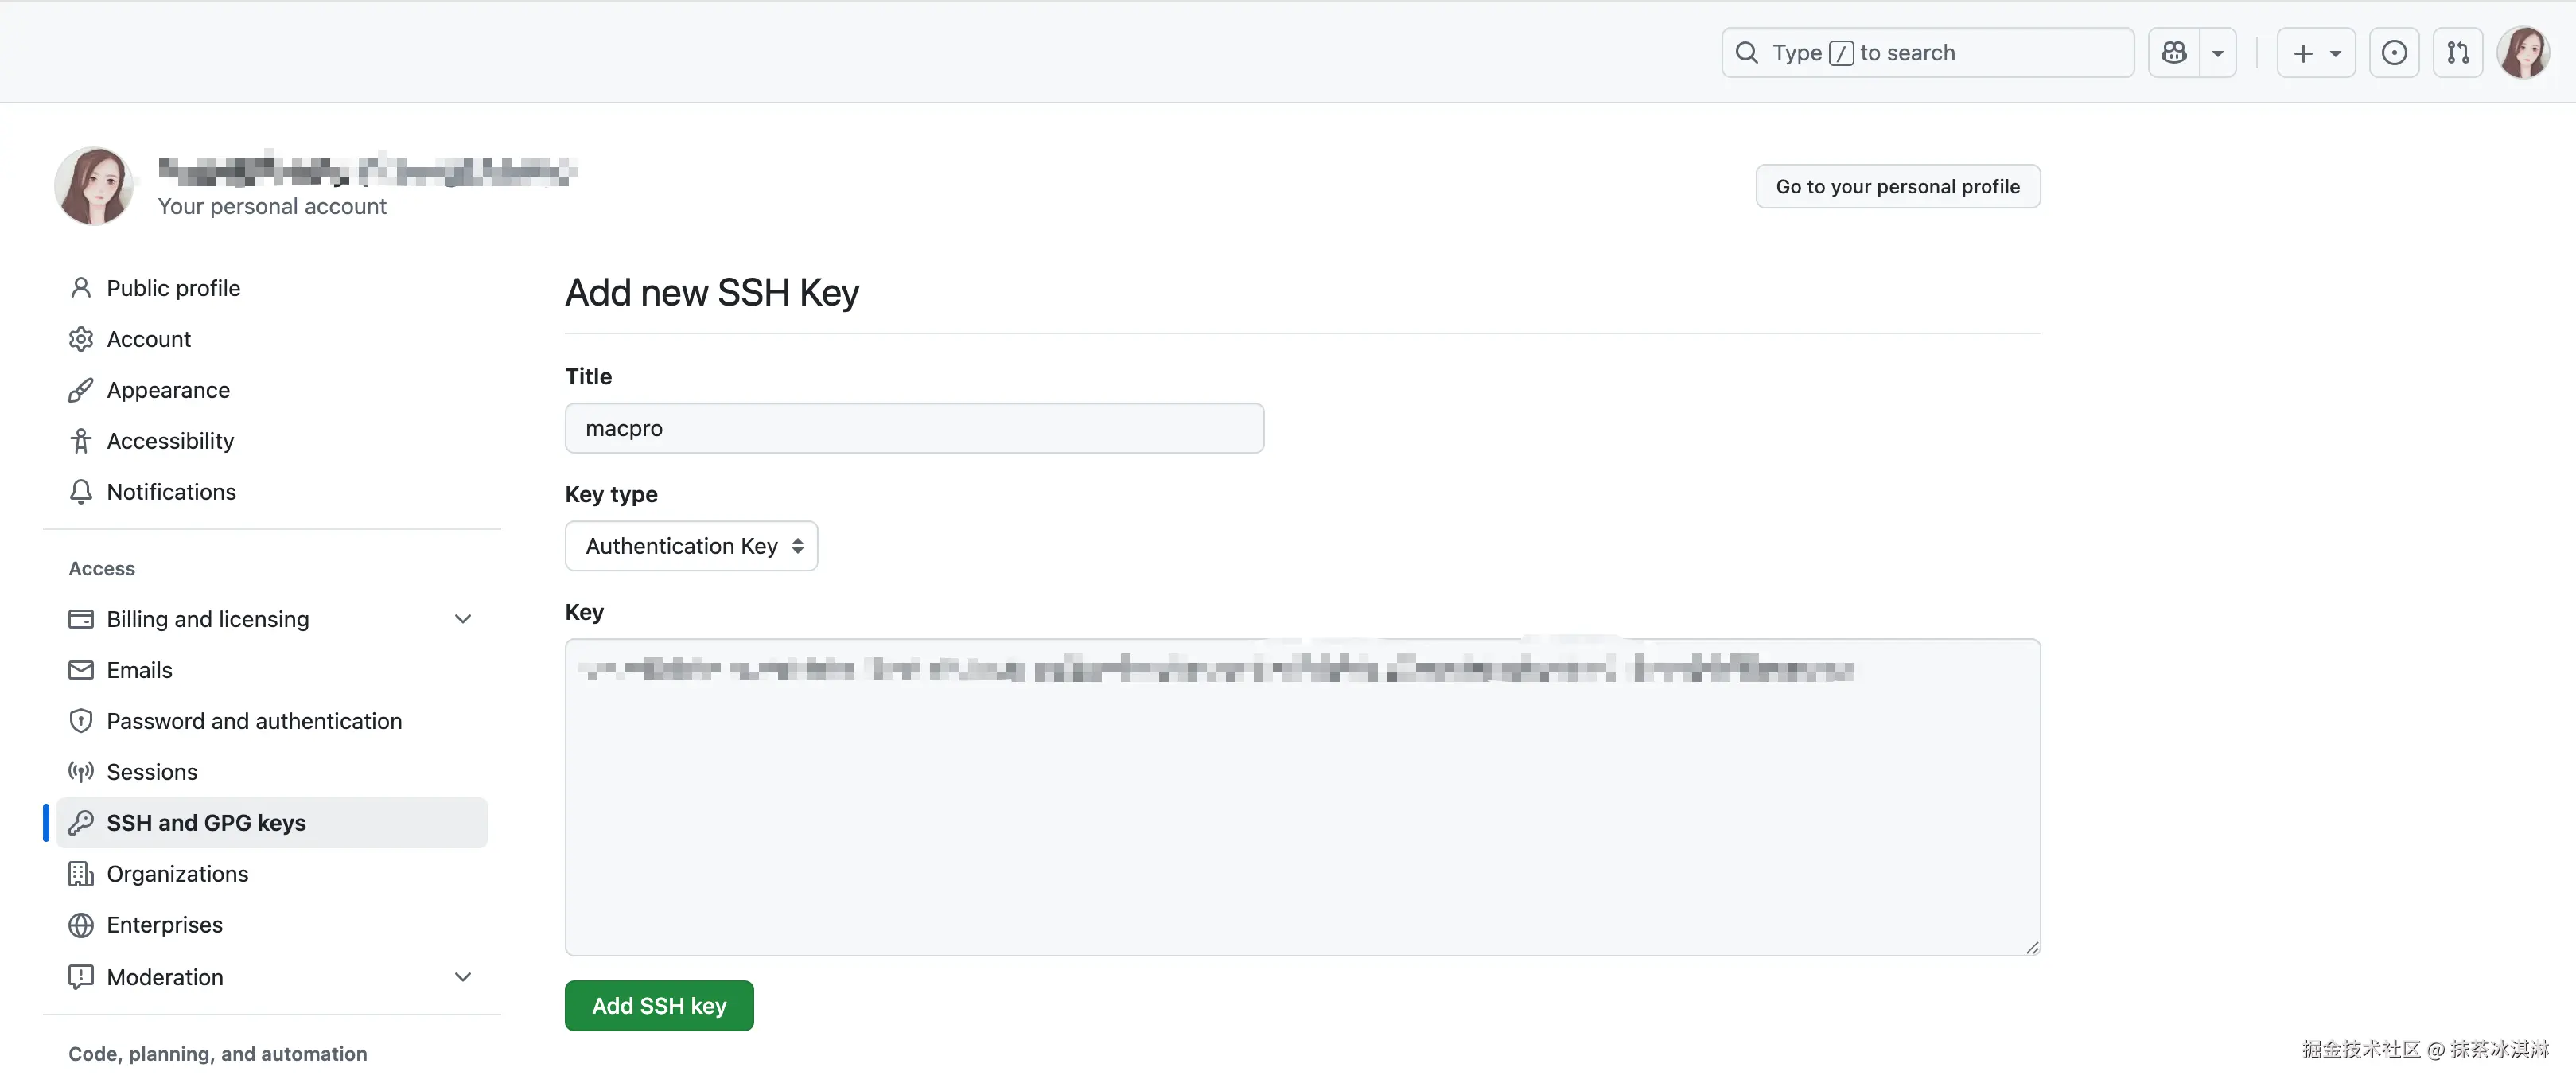
Task: Focus the Title input field
Action: click(x=914, y=429)
